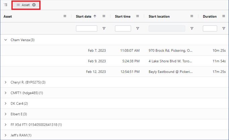Open the Start date column menu
The height and width of the screenshot is (140, 229).
(x=104, y=16)
